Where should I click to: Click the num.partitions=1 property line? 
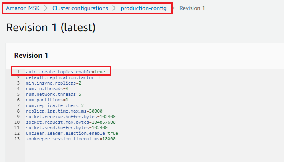pyautogui.click(x=47, y=100)
